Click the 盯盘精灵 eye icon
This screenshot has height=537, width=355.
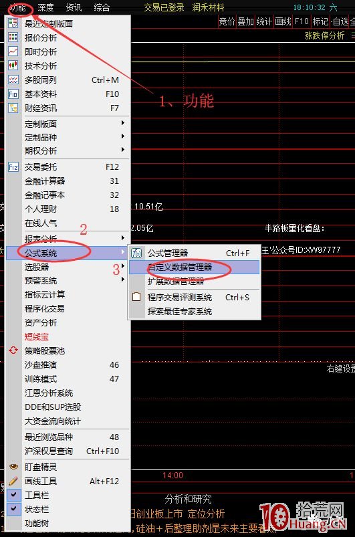click(x=13, y=467)
